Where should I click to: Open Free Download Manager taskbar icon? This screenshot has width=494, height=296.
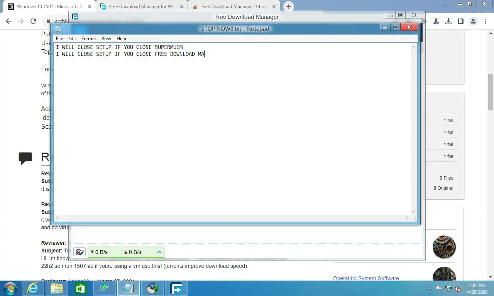pyautogui.click(x=176, y=288)
